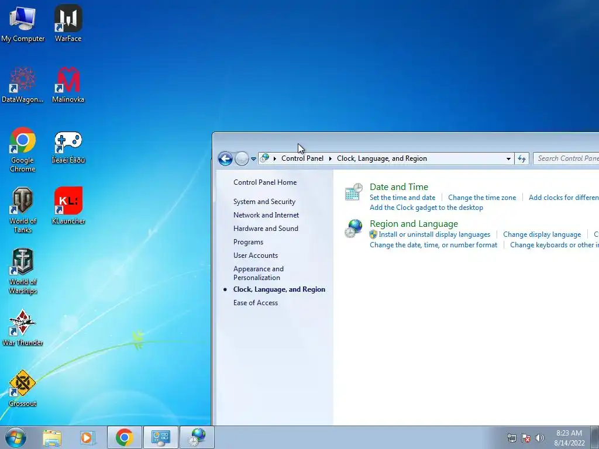The image size is (599, 449).
Task: Select the DataWagon desktop shortcut
Action: pyautogui.click(x=23, y=85)
